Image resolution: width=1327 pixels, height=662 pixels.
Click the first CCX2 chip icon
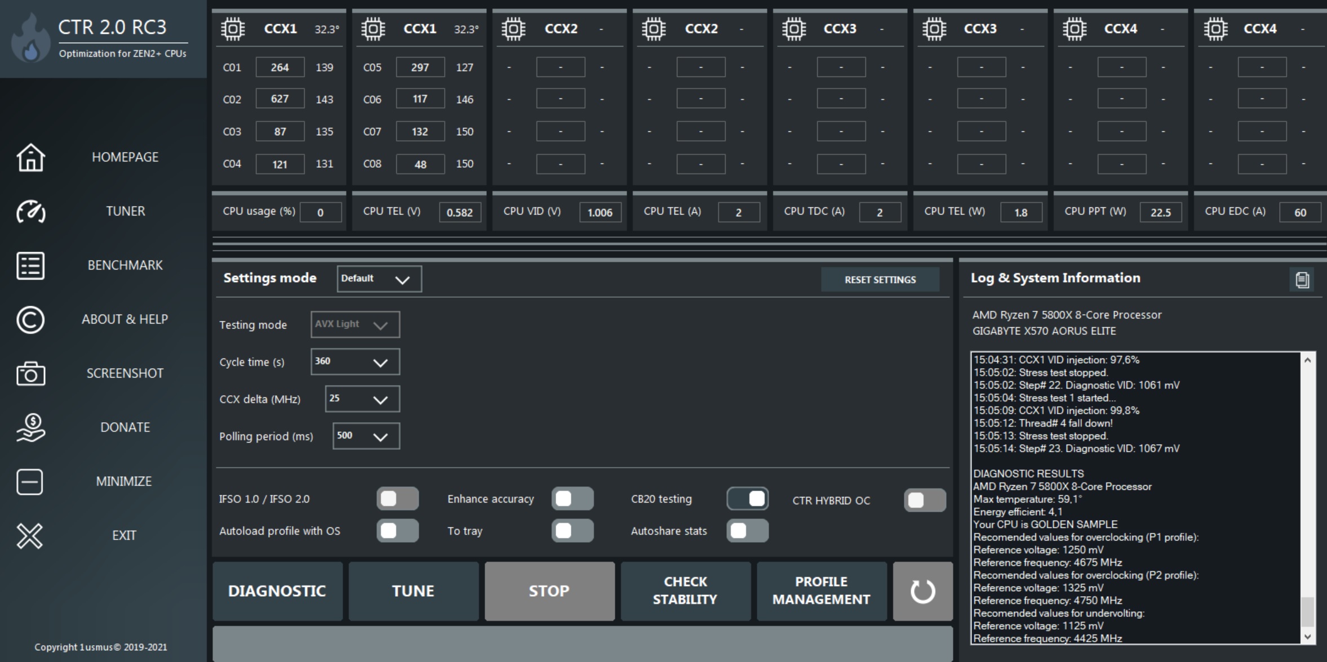tap(513, 29)
